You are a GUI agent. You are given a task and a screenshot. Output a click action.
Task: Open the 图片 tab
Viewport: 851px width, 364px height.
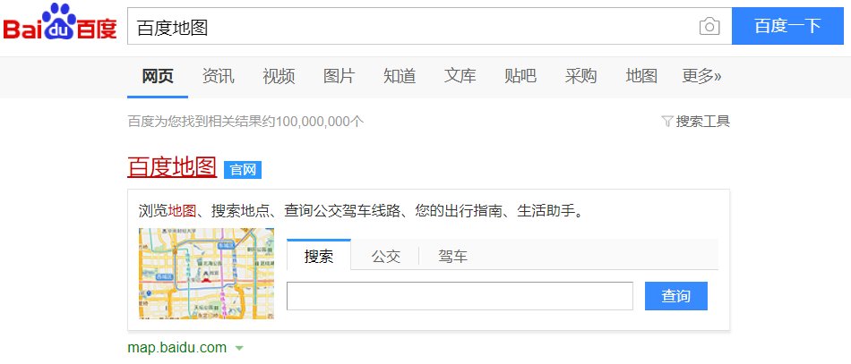click(x=339, y=76)
